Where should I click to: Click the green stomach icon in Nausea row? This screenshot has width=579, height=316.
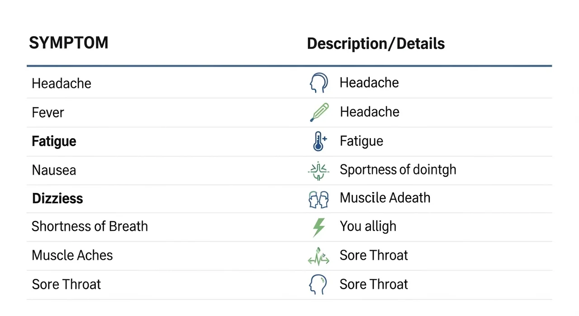(319, 170)
